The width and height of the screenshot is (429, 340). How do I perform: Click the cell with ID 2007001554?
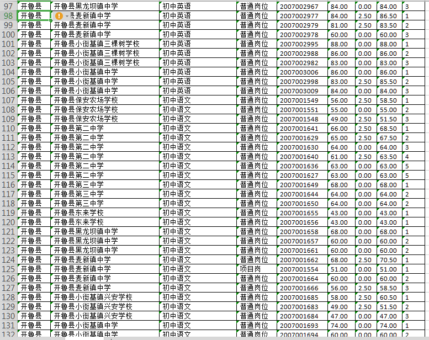click(x=299, y=269)
